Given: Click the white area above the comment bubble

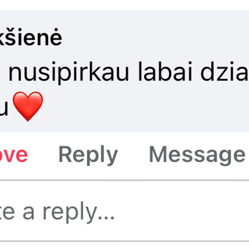Looking at the screenshot, I should pyautogui.click(x=124, y=5).
